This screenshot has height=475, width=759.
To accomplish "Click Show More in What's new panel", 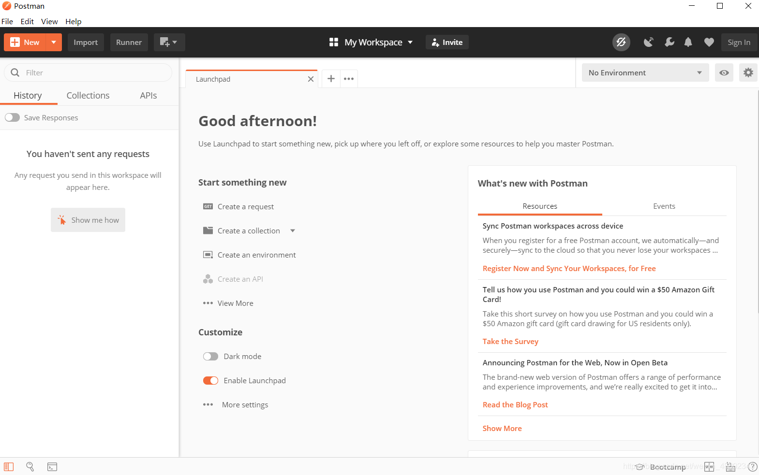I will [x=502, y=428].
